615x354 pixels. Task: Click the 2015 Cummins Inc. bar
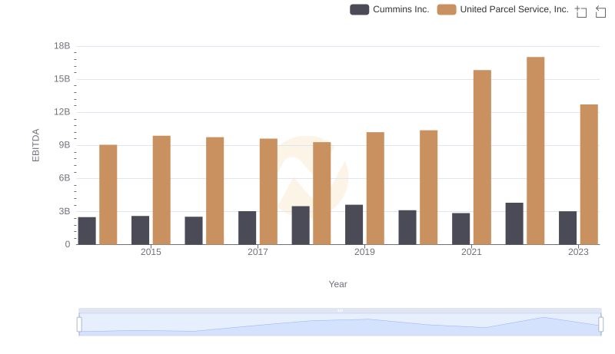click(x=141, y=230)
